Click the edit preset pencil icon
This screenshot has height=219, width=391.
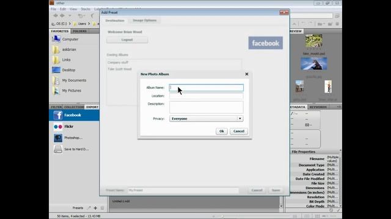(x=89, y=208)
